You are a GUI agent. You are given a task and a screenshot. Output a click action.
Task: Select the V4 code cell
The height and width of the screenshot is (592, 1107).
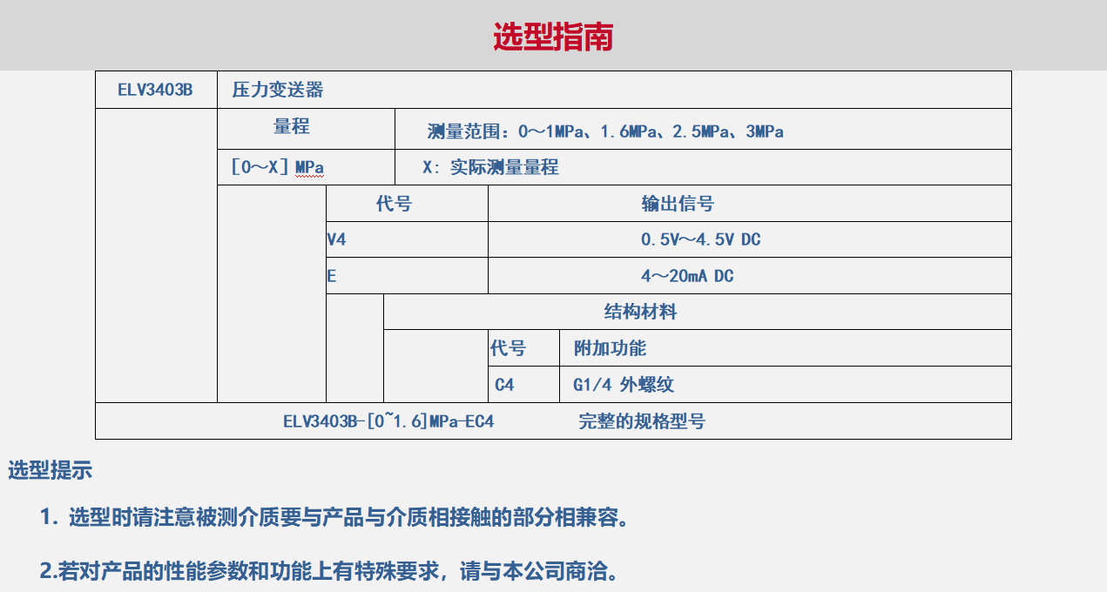coord(337,239)
